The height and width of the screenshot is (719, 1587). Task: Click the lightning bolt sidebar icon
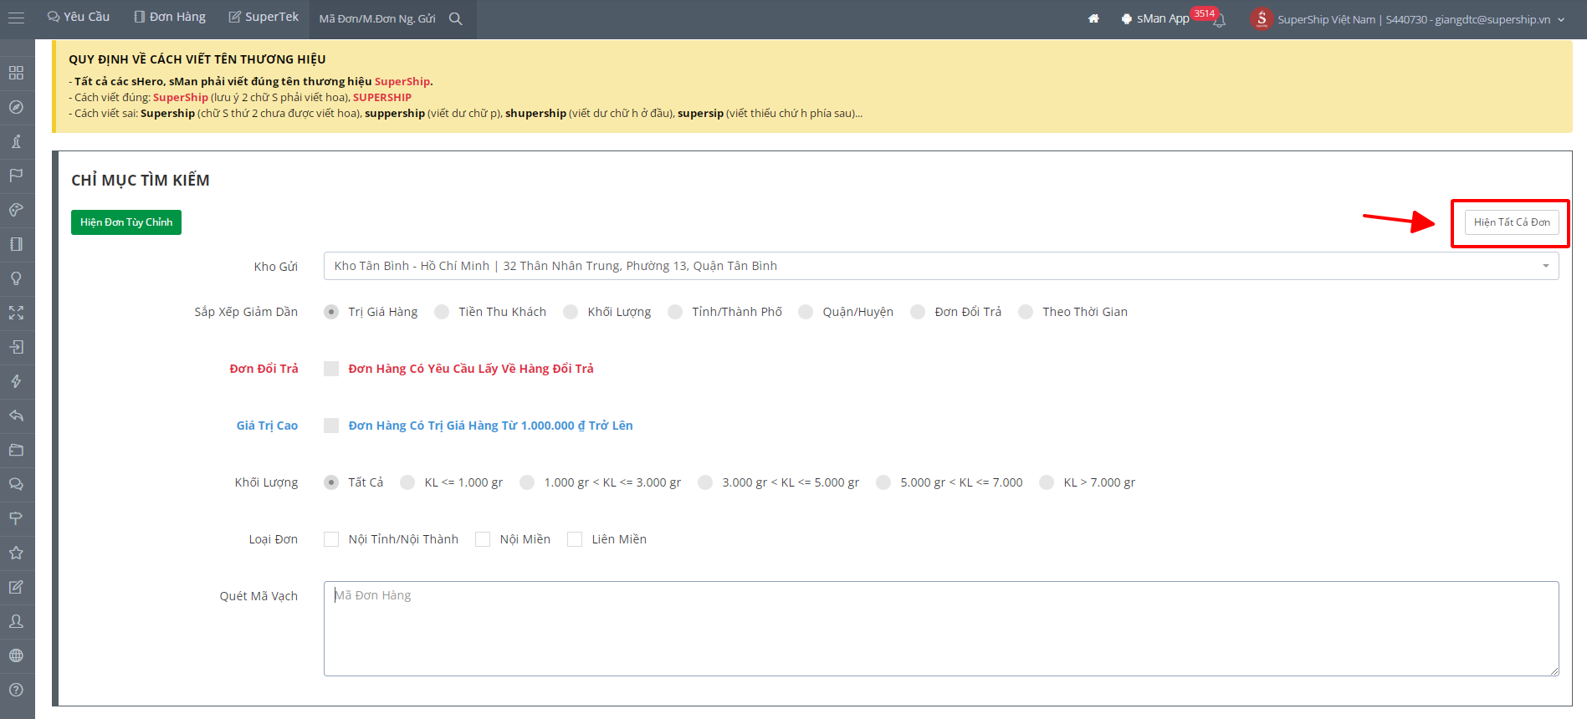tap(16, 381)
